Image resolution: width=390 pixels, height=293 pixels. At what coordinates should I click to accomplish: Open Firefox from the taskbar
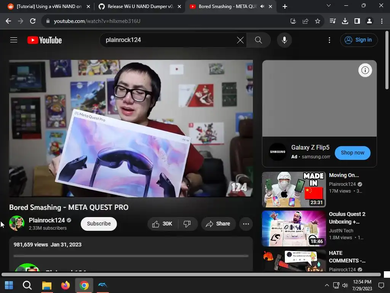[66, 285]
